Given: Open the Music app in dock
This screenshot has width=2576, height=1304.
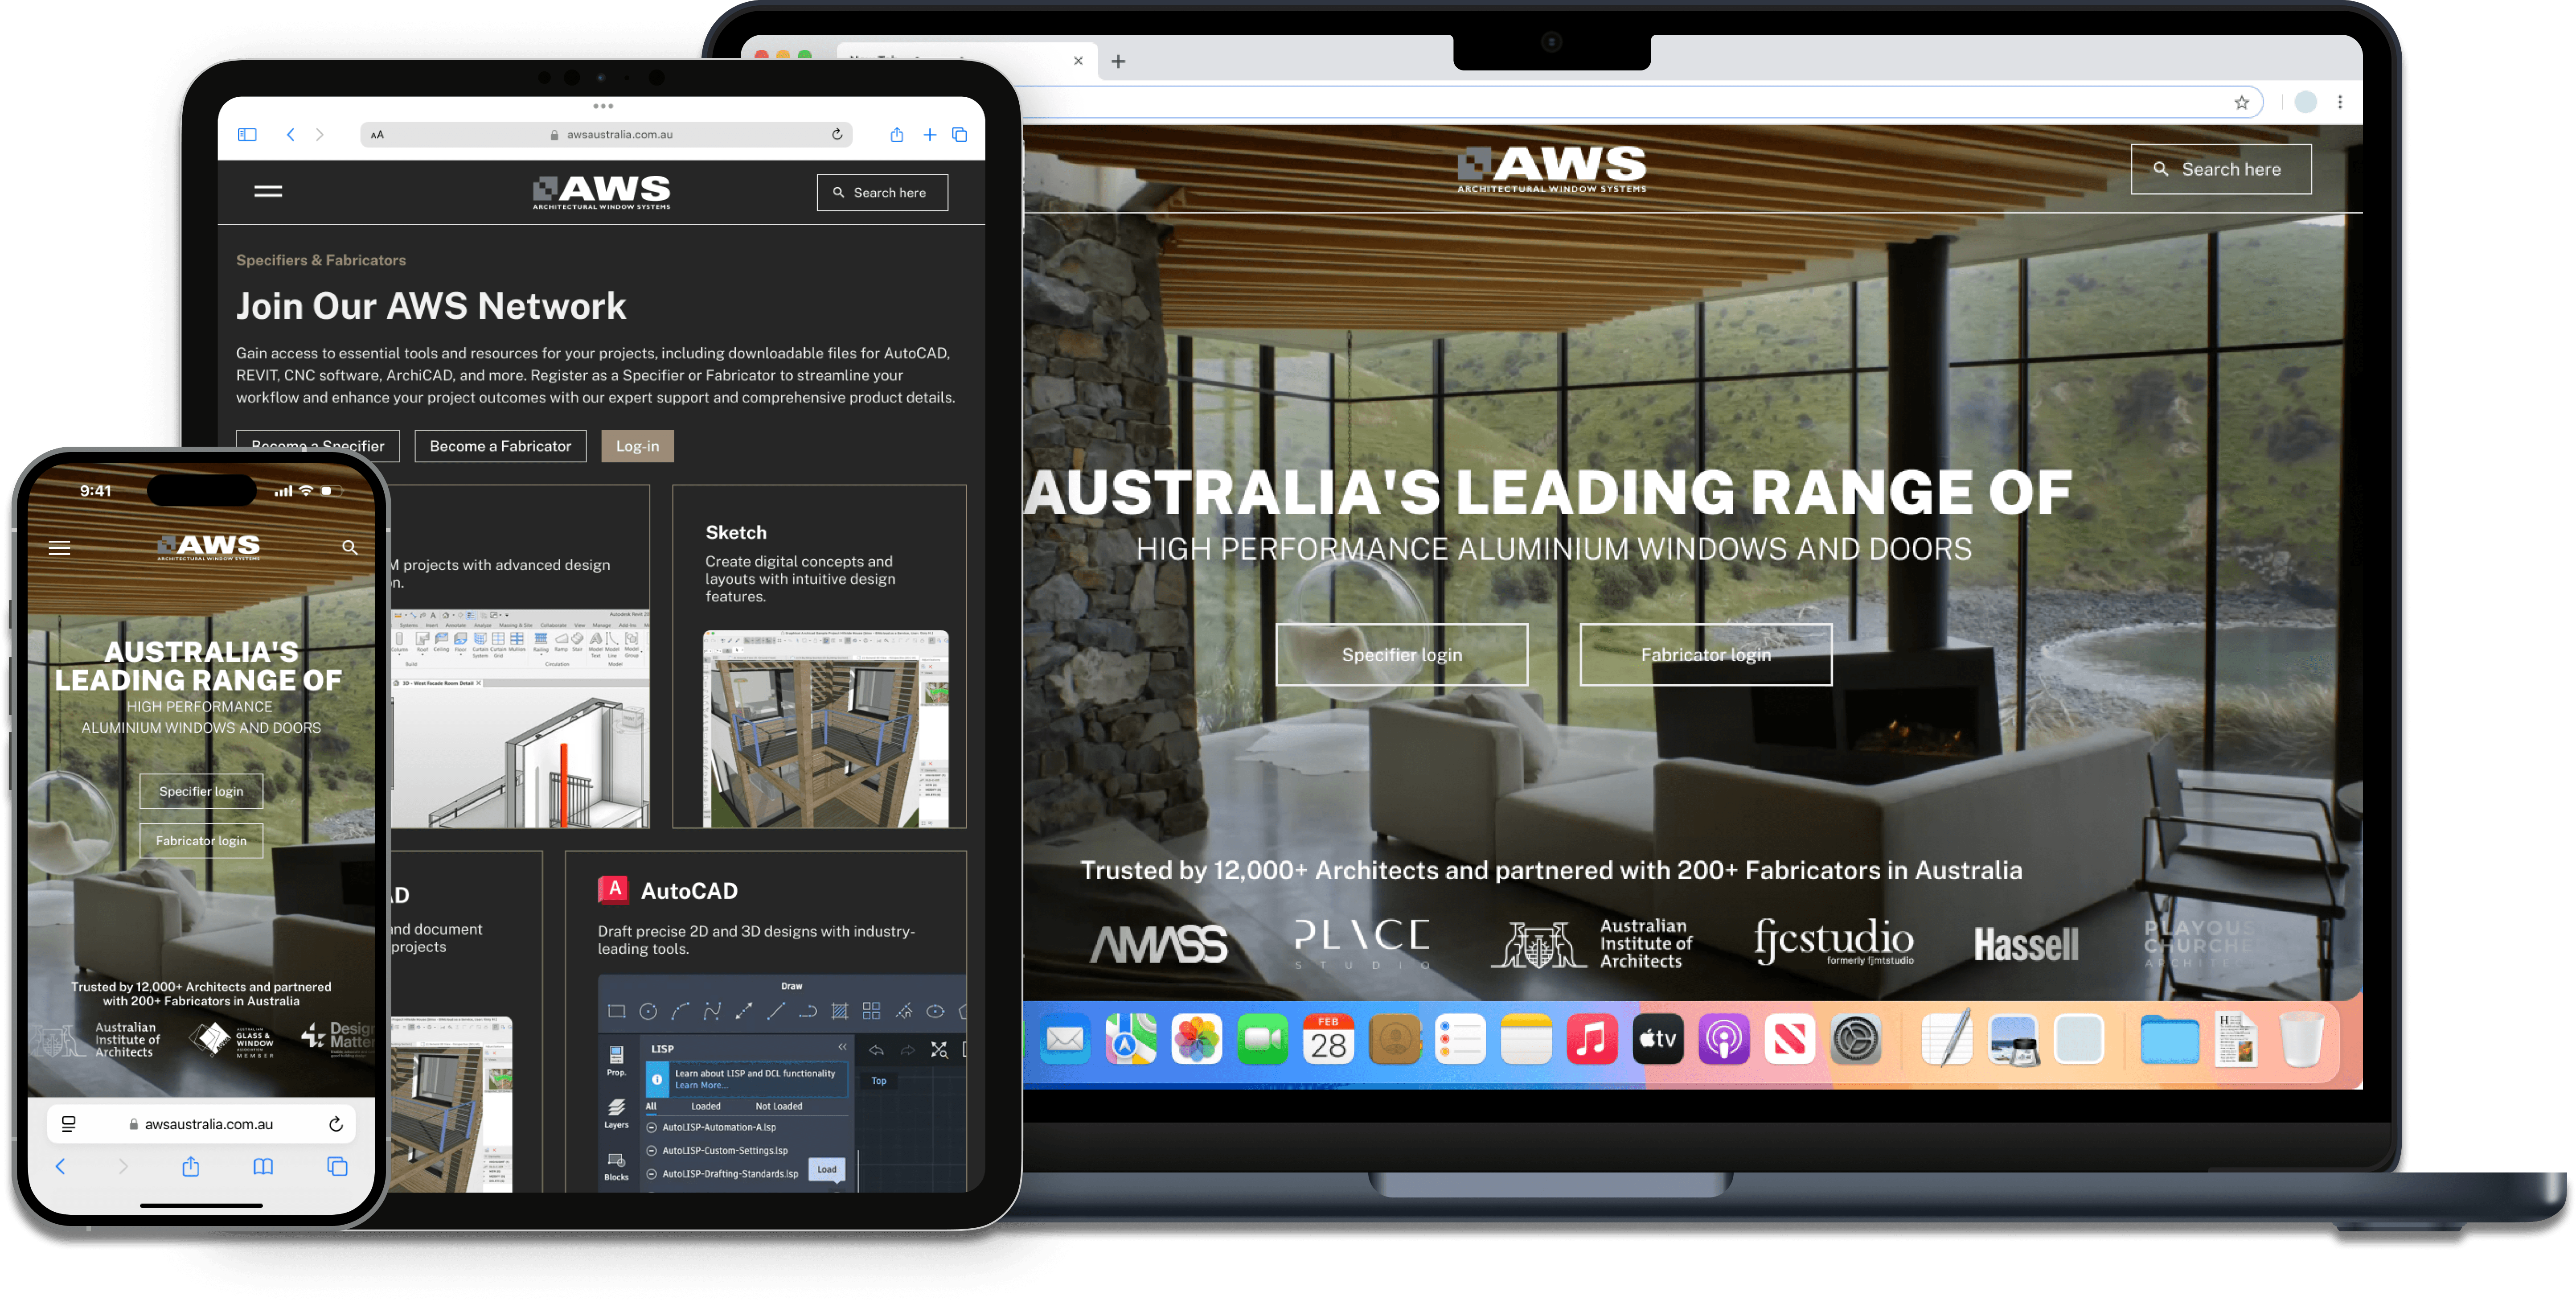Looking at the screenshot, I should pyautogui.click(x=1591, y=1040).
